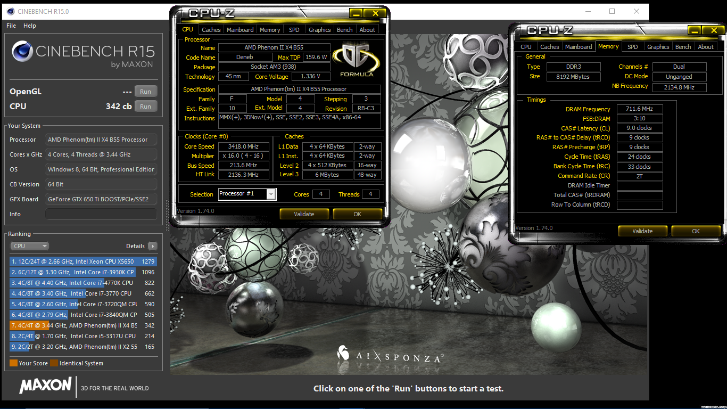Viewport: 727px width, 409px height.
Task: Click OK in right CPU-Z window
Action: coord(696,231)
